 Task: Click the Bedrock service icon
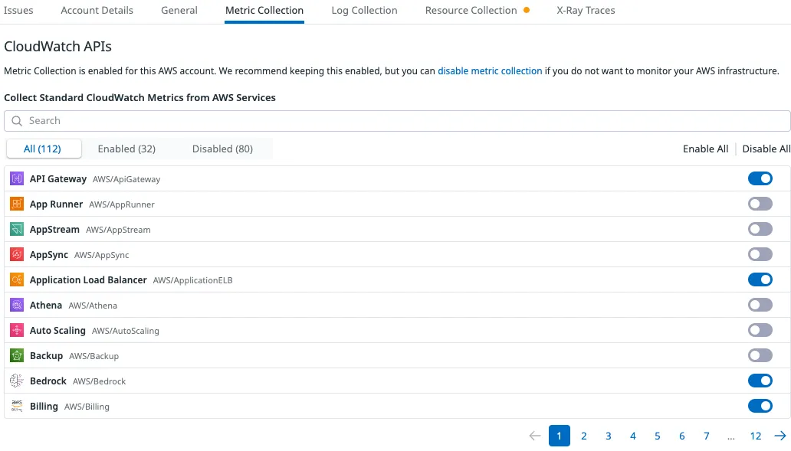coord(17,381)
